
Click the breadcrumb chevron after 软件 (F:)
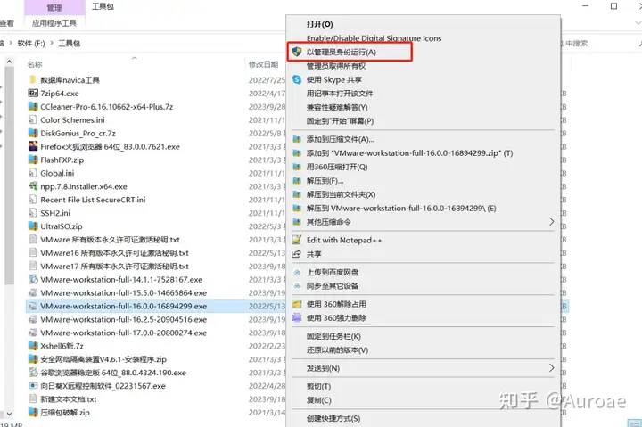click(x=52, y=43)
